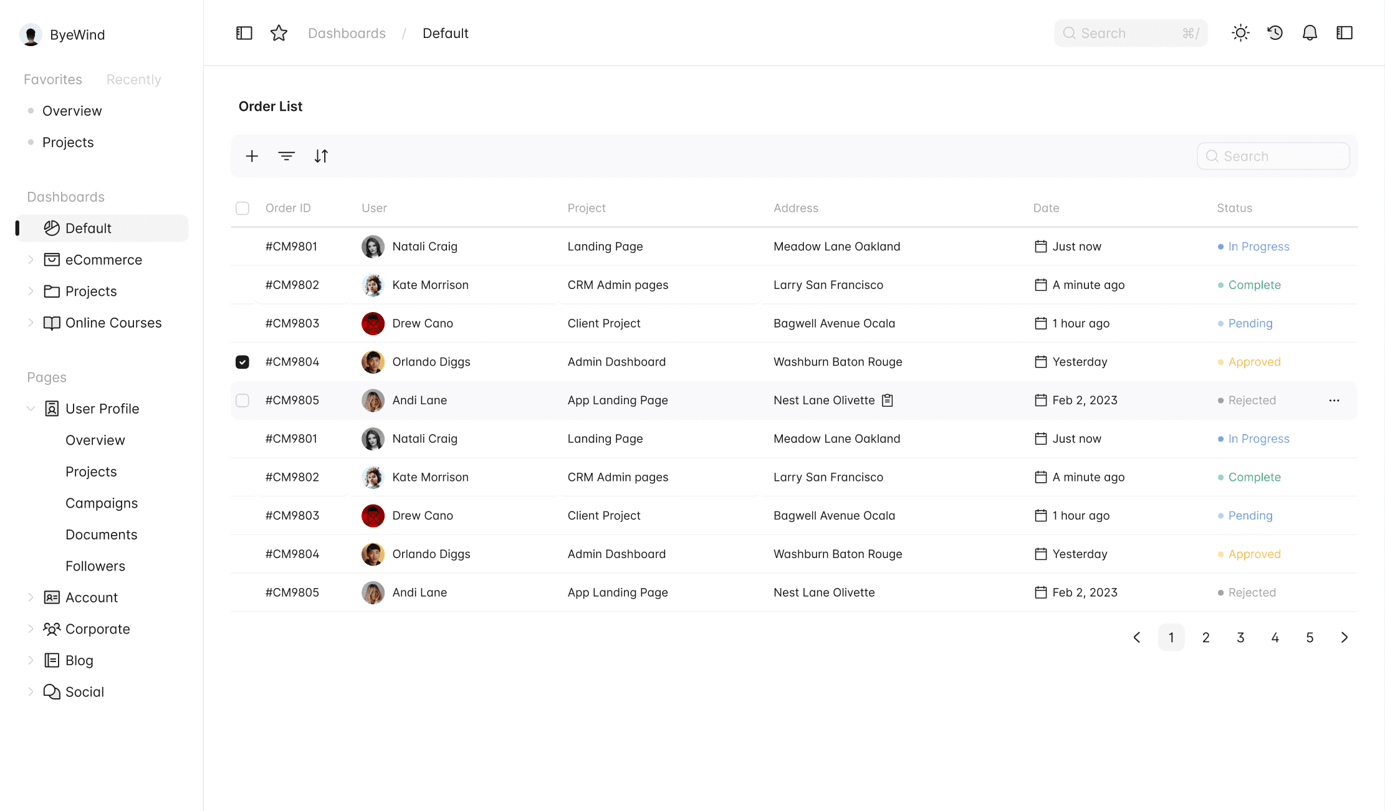Open the history clock icon

1275,33
